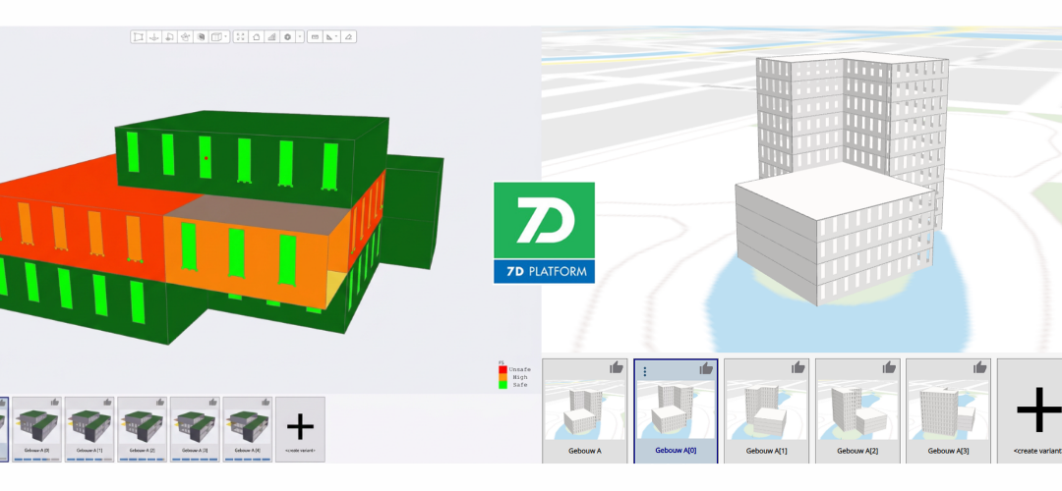Toggle thumbs-up on green-roof Gebouw A [3]

pos(212,403)
